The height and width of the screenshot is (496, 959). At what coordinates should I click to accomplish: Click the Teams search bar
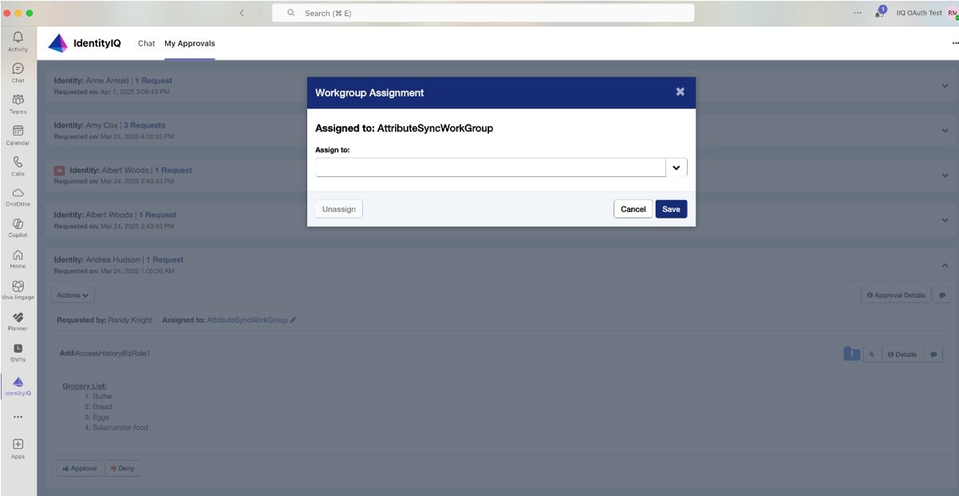tap(483, 13)
